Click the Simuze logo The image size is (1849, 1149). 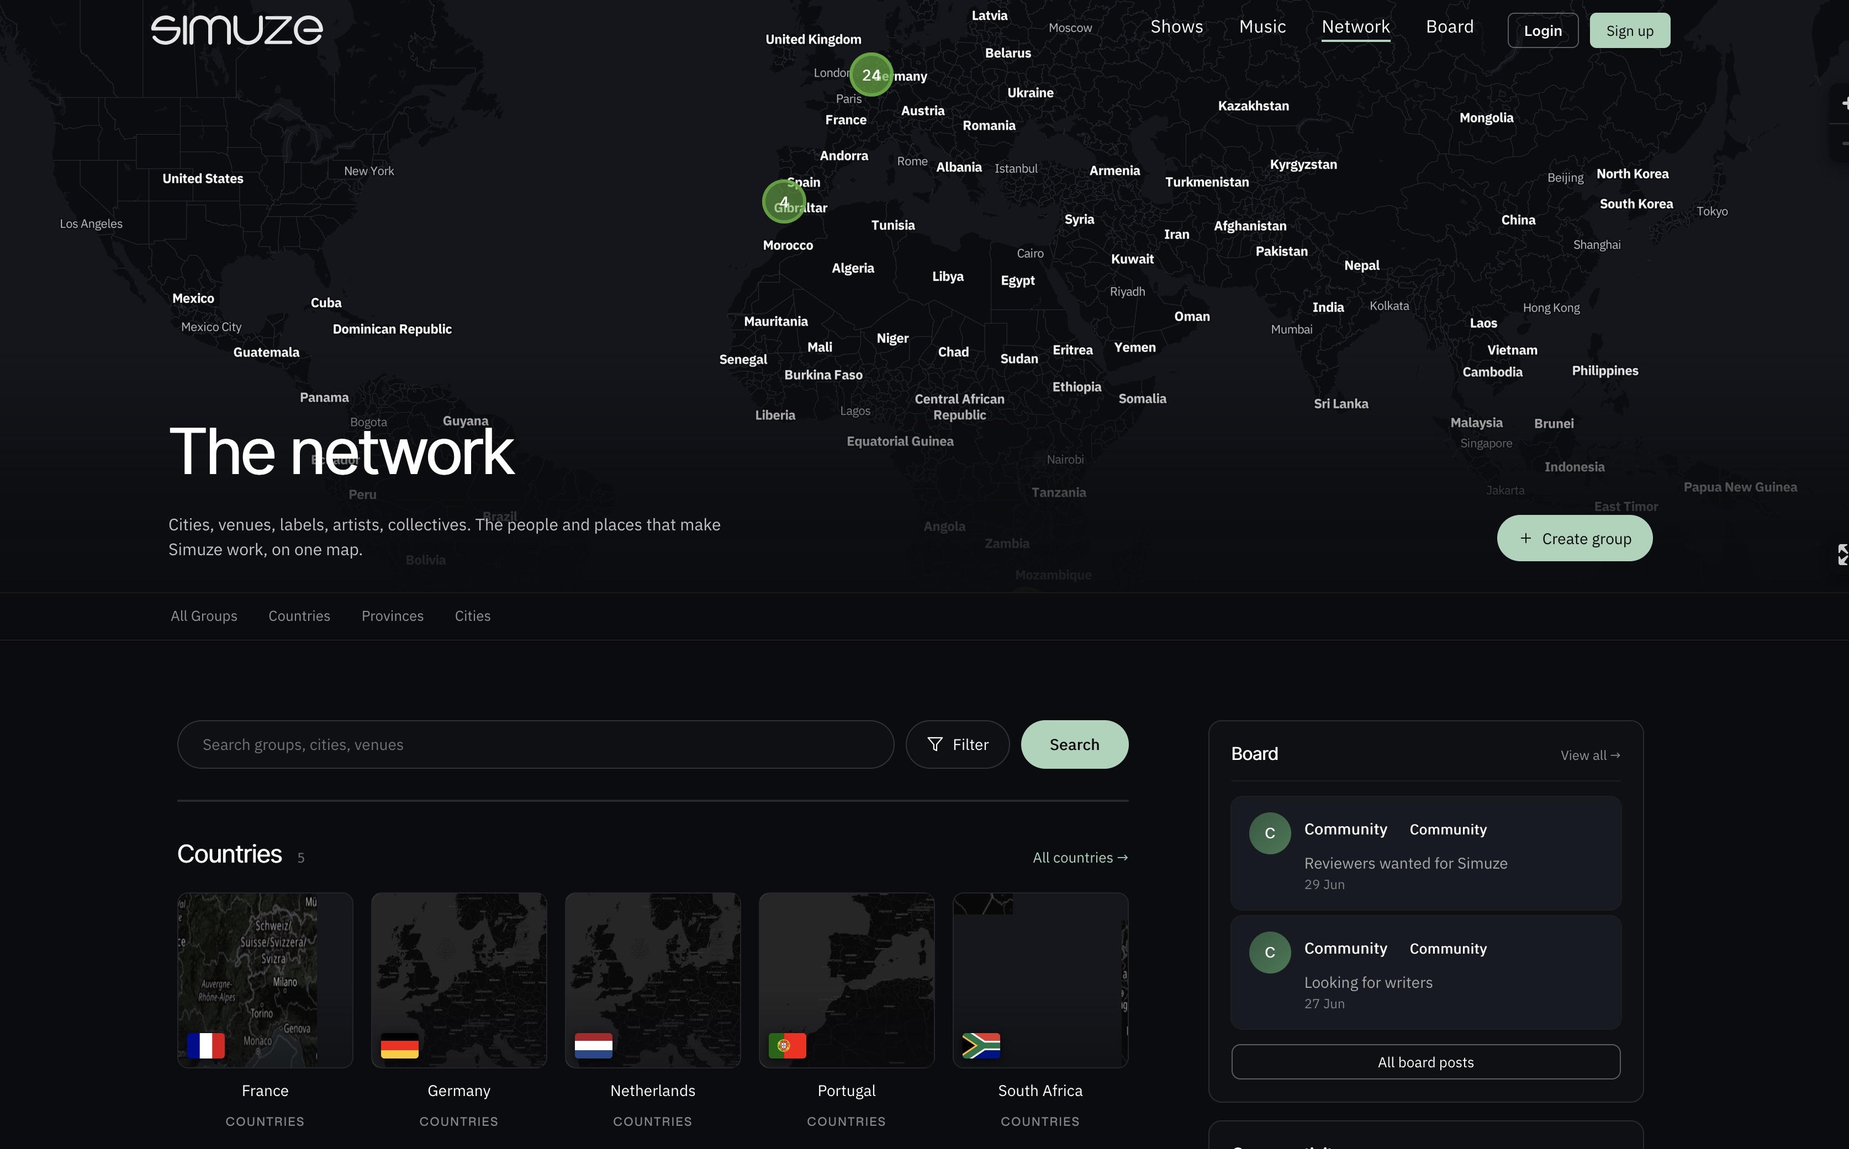(x=236, y=30)
